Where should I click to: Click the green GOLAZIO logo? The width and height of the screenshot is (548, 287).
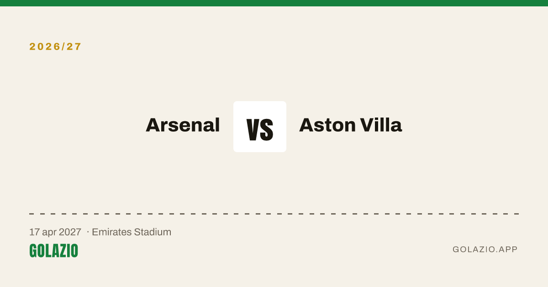coord(53,251)
